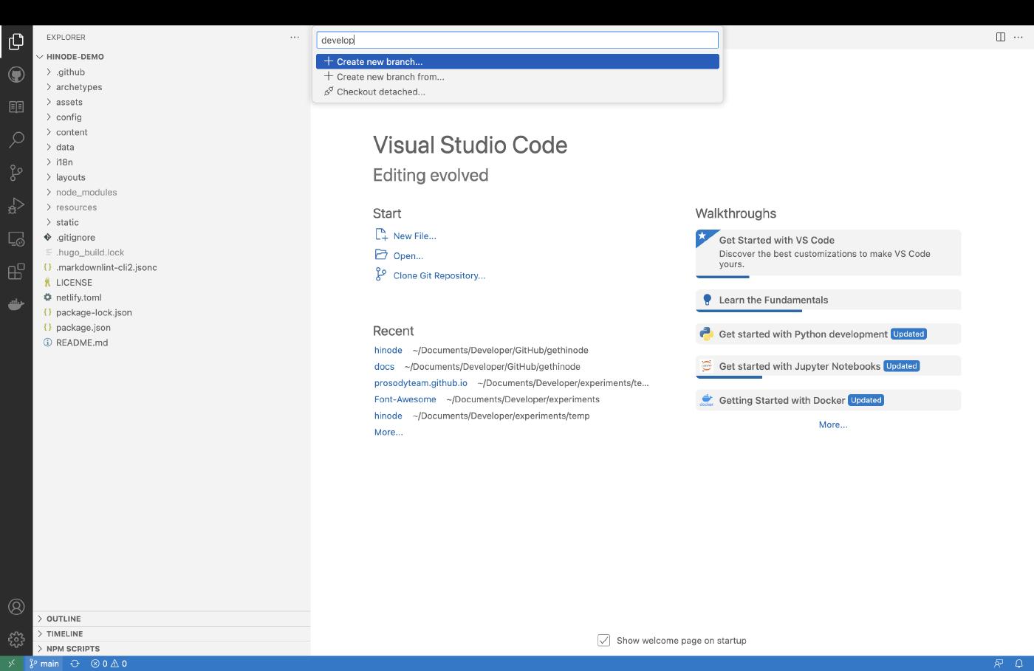The image size is (1034, 671).
Task: Click the New File... link
Action: (x=414, y=236)
